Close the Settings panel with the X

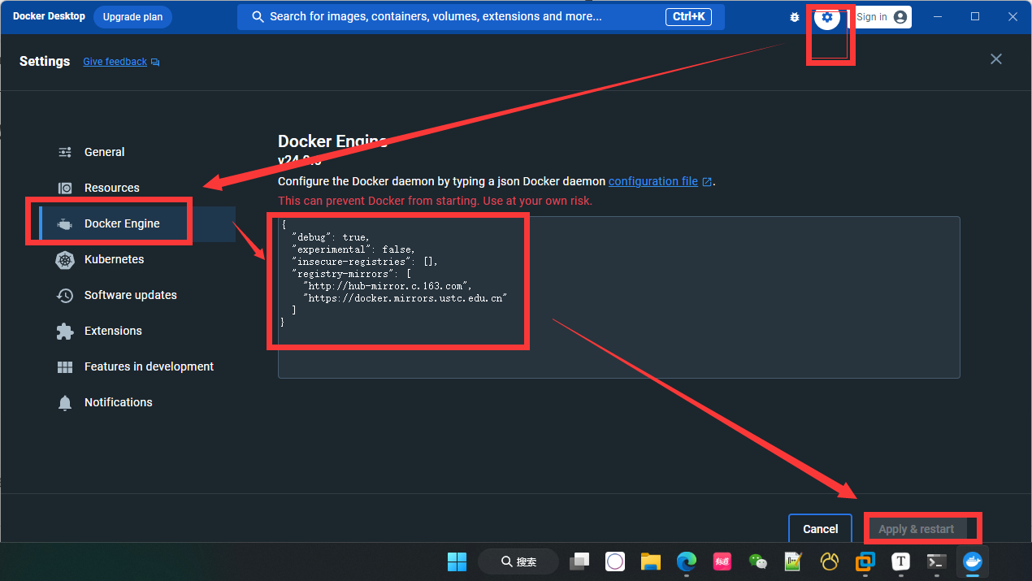(996, 59)
